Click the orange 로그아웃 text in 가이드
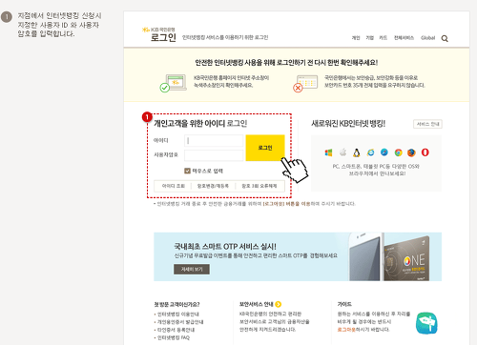 (346, 330)
